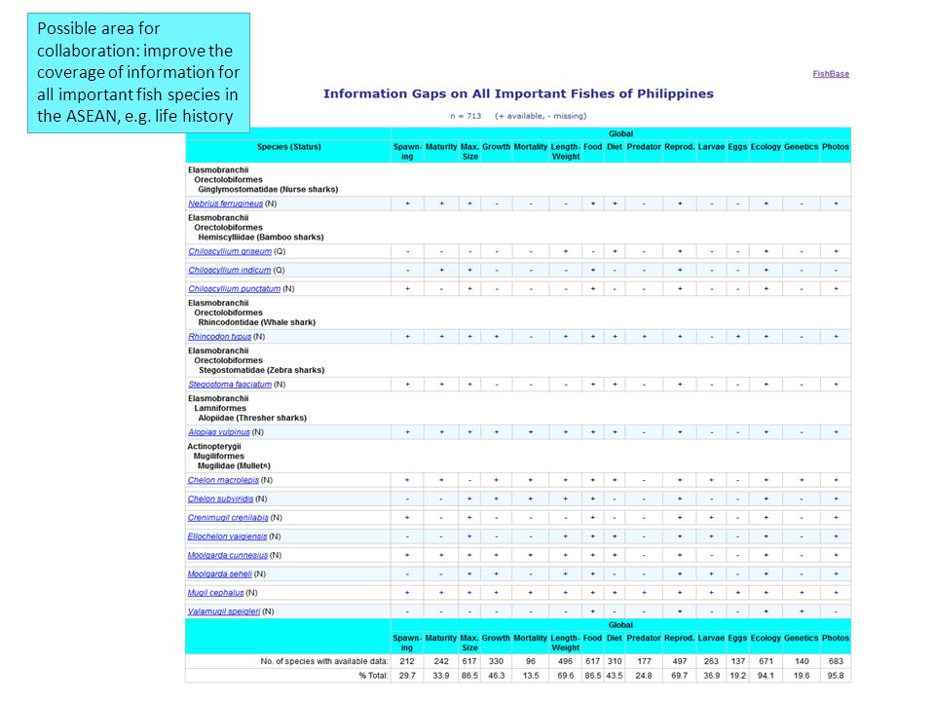Click 'Actinopterygii' class heading

pyautogui.click(x=214, y=447)
